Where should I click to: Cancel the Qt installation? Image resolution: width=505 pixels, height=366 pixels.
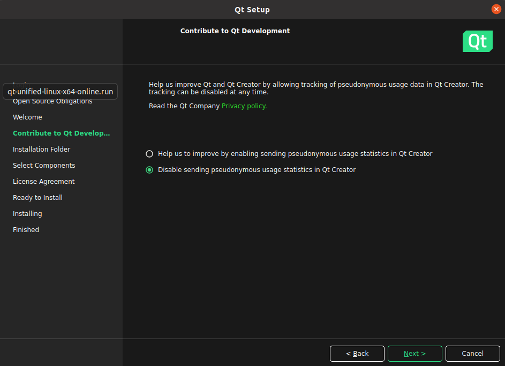pos(472,354)
